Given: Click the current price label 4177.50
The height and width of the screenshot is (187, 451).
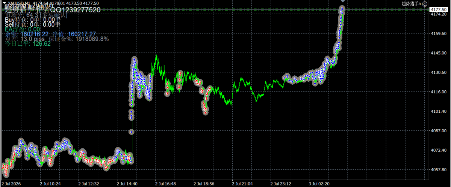Looking at the screenshot, I should point(439,9).
